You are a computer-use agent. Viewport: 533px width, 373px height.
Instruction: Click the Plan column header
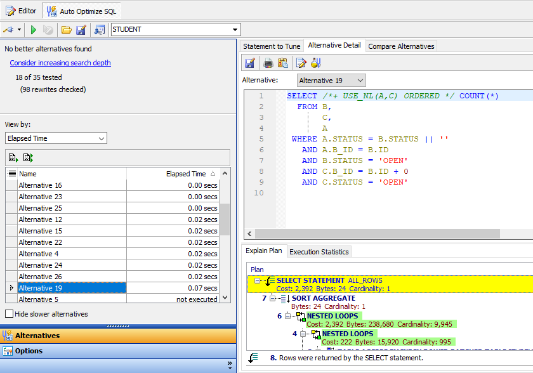[x=257, y=270]
